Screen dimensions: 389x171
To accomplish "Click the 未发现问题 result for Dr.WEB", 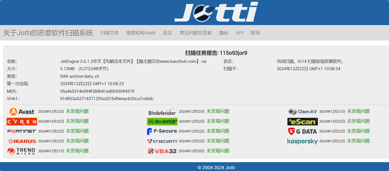I will [218, 121].
